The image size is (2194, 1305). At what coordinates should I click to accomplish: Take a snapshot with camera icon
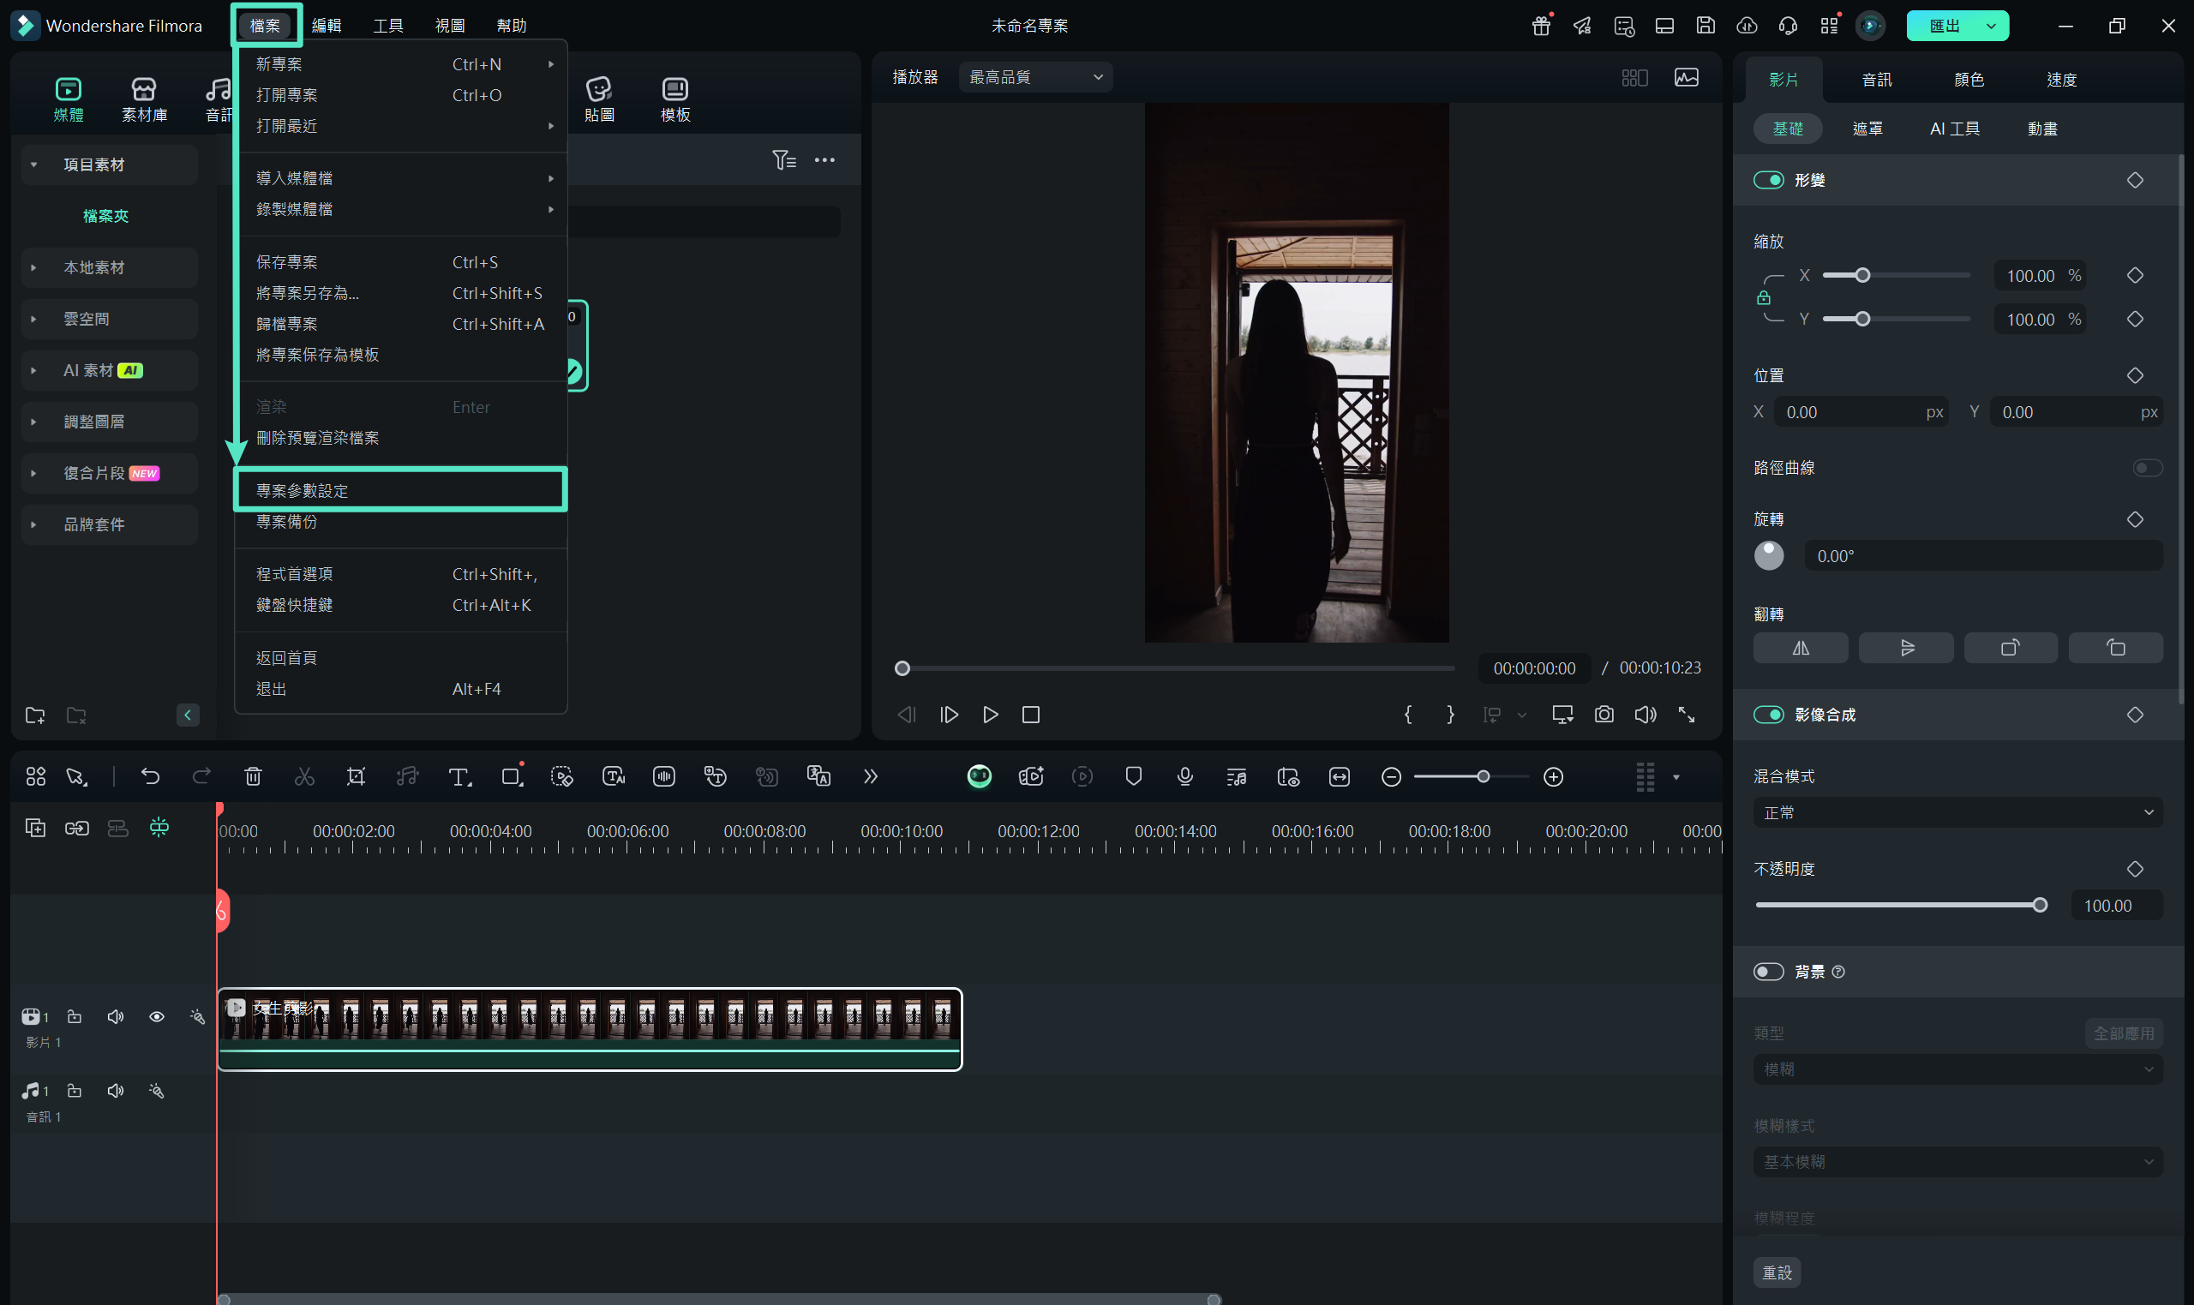point(1604,715)
